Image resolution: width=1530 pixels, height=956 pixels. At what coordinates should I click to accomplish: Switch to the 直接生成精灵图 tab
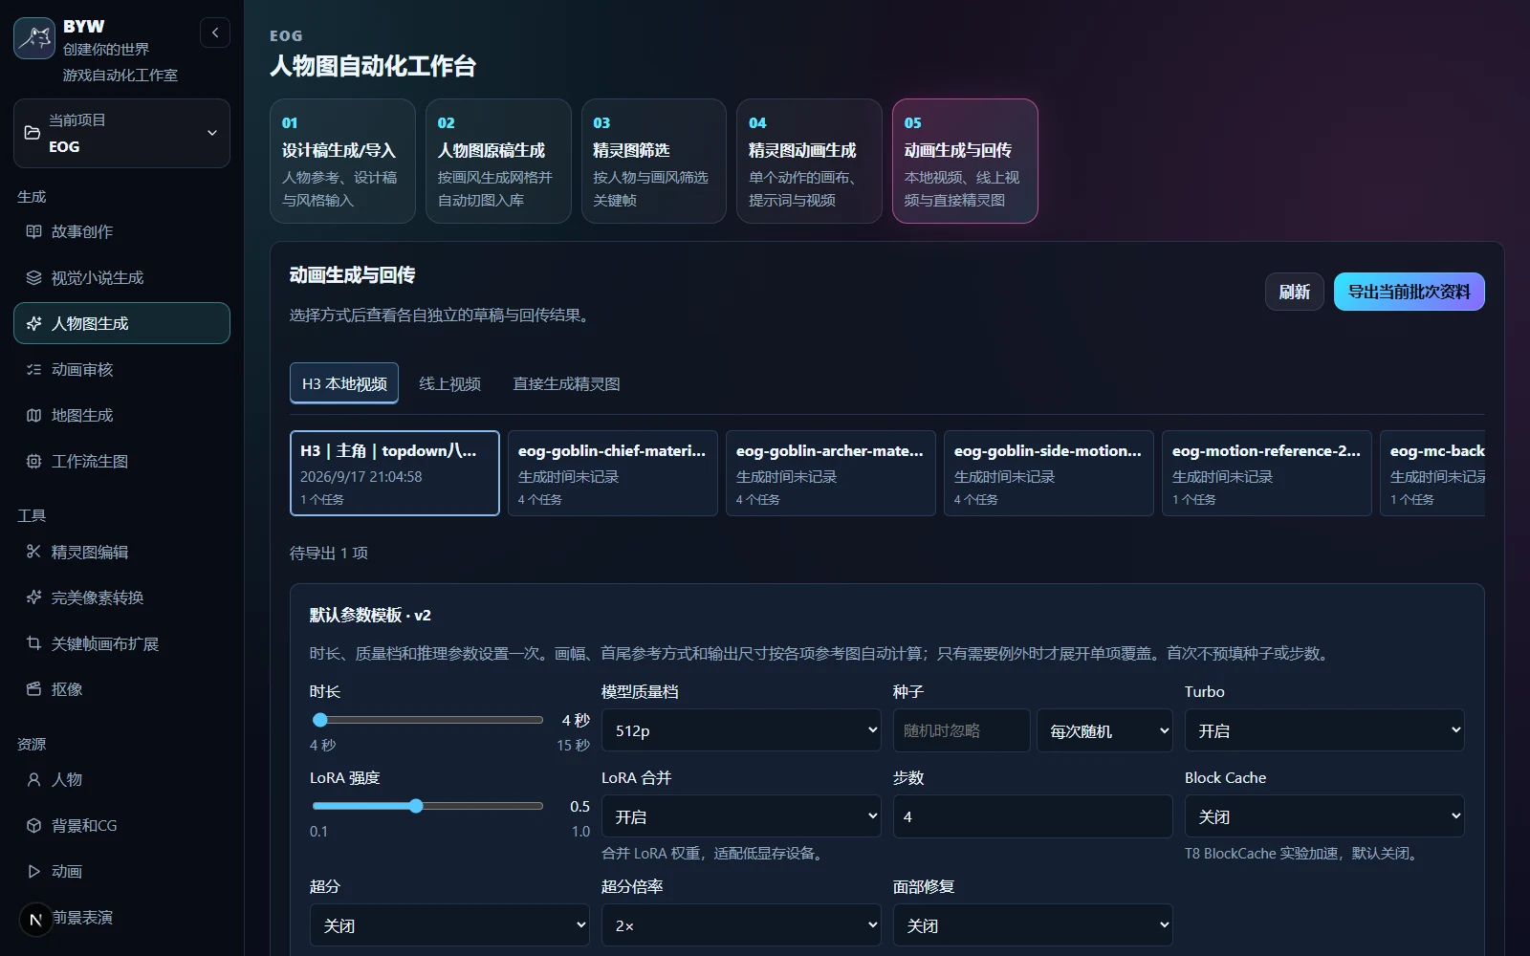point(566,383)
